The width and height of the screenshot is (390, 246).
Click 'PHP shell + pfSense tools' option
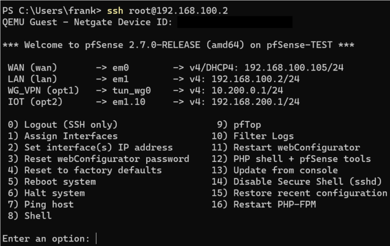302,159
